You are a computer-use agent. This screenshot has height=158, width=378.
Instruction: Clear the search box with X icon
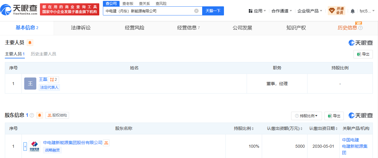coord(196,11)
